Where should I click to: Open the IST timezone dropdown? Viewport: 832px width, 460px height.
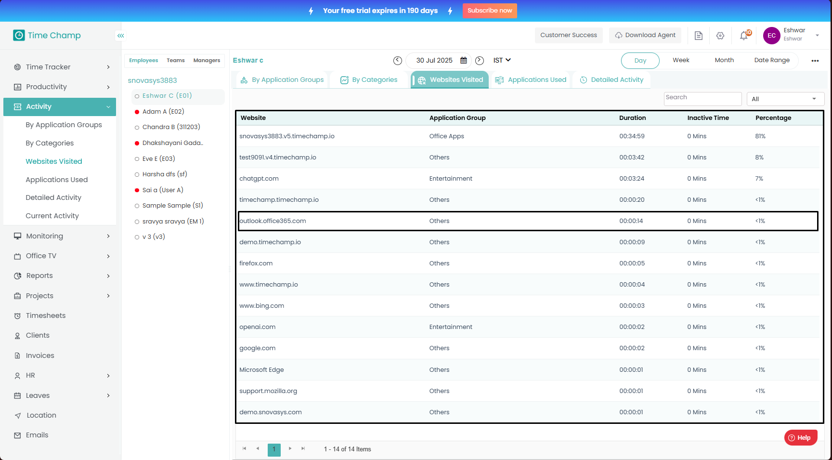[x=502, y=60]
